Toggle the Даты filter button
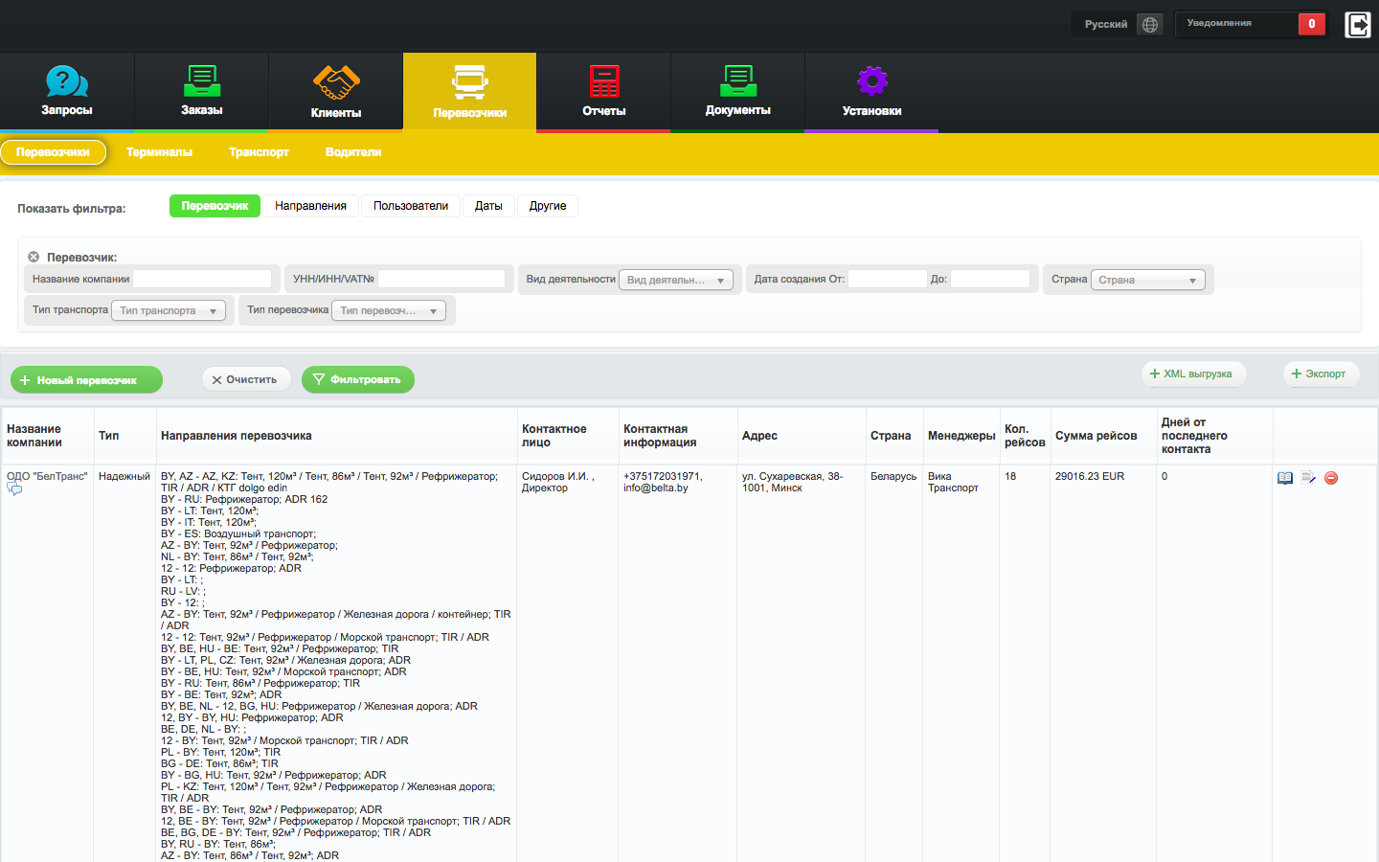This screenshot has width=1379, height=862. (x=488, y=206)
